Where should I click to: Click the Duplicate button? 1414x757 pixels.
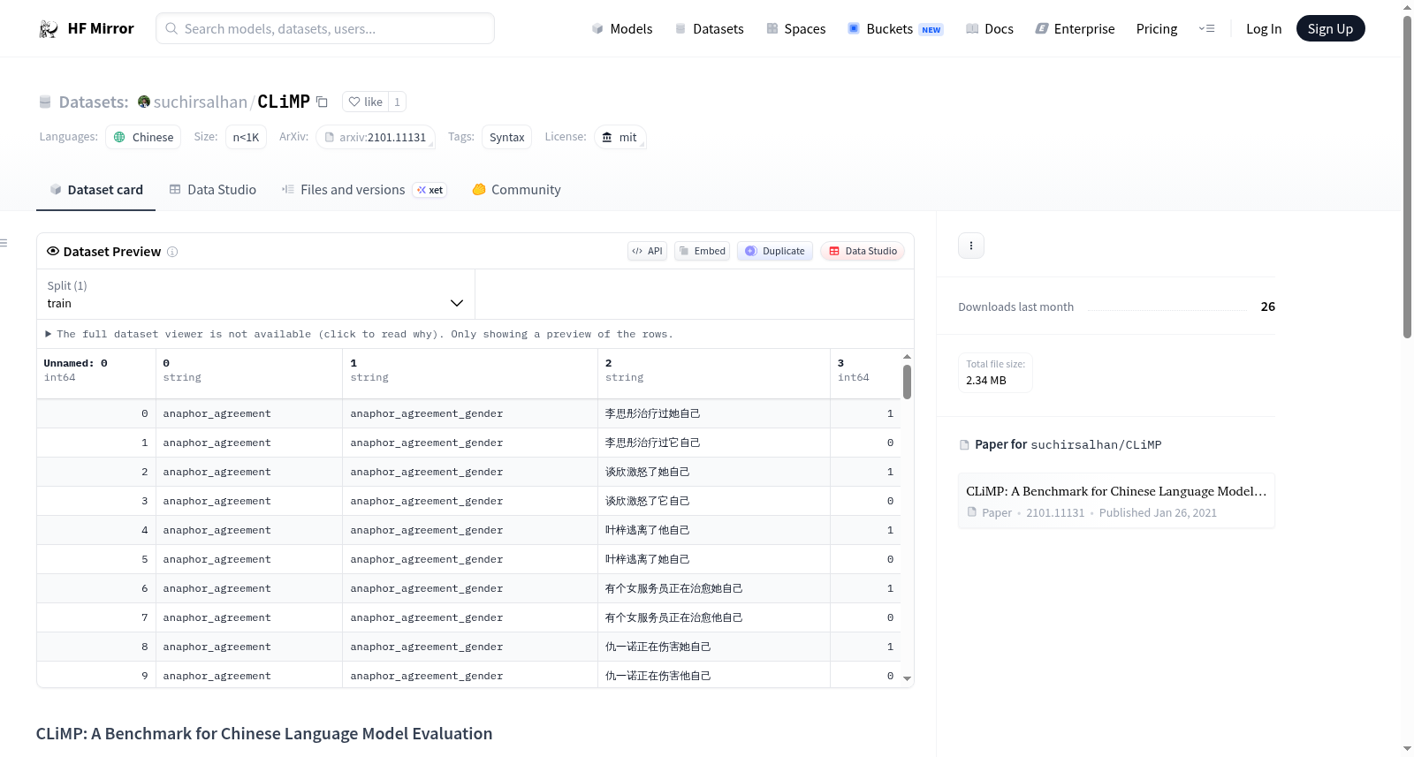click(x=775, y=251)
